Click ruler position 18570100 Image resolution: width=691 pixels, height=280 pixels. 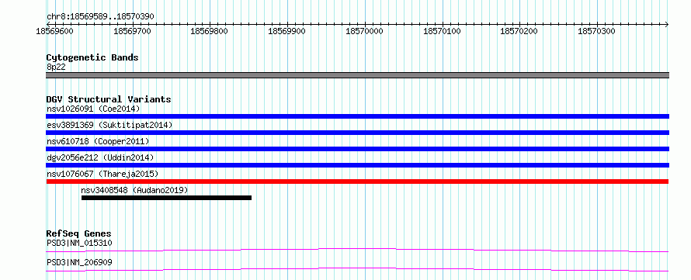point(442,31)
